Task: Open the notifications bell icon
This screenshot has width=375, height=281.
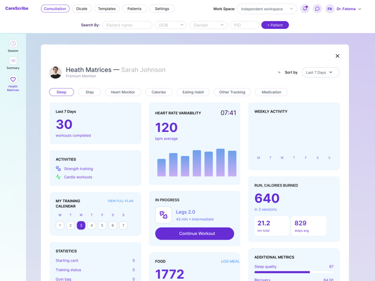Action: pyautogui.click(x=304, y=9)
